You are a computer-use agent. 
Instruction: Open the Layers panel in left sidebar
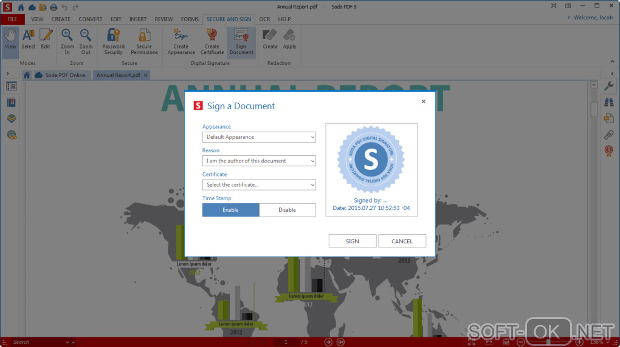[12, 118]
